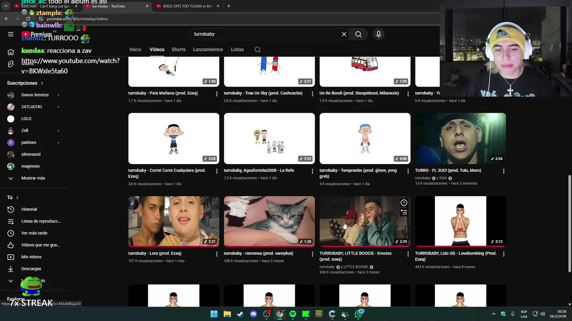
Task: Open options menu for Un Re Bondi
Action: coord(408,94)
